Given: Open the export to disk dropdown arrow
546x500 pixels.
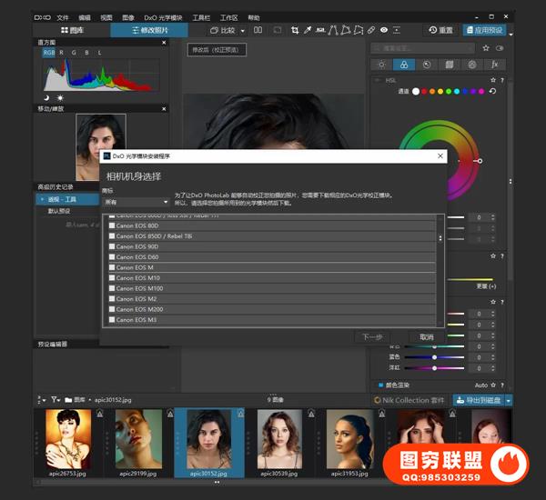Looking at the screenshot, I should click(509, 400).
